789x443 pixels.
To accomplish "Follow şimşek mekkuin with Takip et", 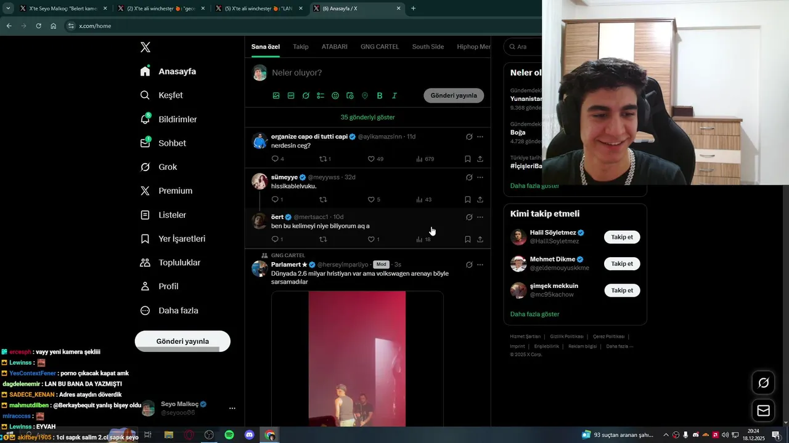I will click(622, 290).
